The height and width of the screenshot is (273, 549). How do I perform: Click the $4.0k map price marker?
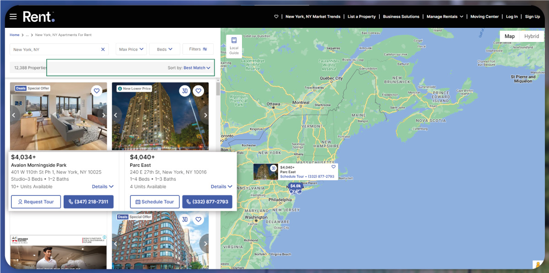(296, 186)
